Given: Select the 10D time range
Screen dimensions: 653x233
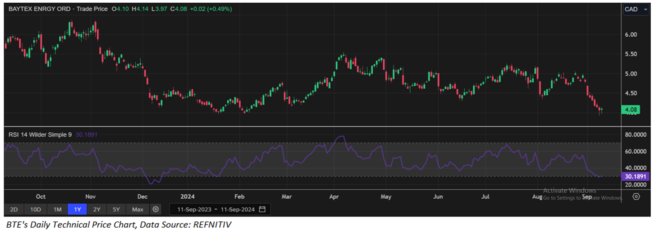Looking at the screenshot, I should click(35, 209).
